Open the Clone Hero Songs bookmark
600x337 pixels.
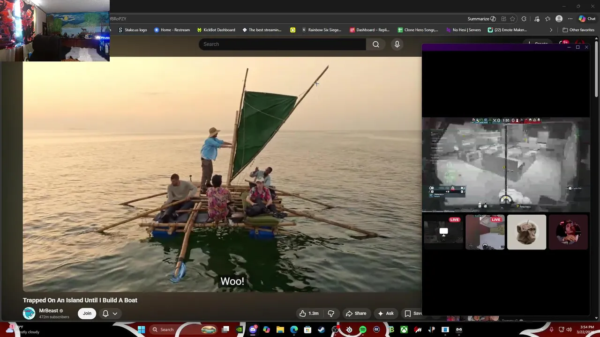[418, 30]
